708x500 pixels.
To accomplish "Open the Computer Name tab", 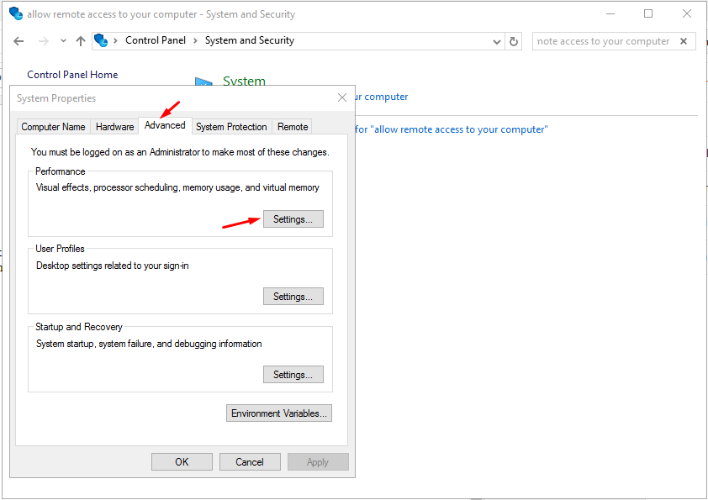I will pos(53,126).
